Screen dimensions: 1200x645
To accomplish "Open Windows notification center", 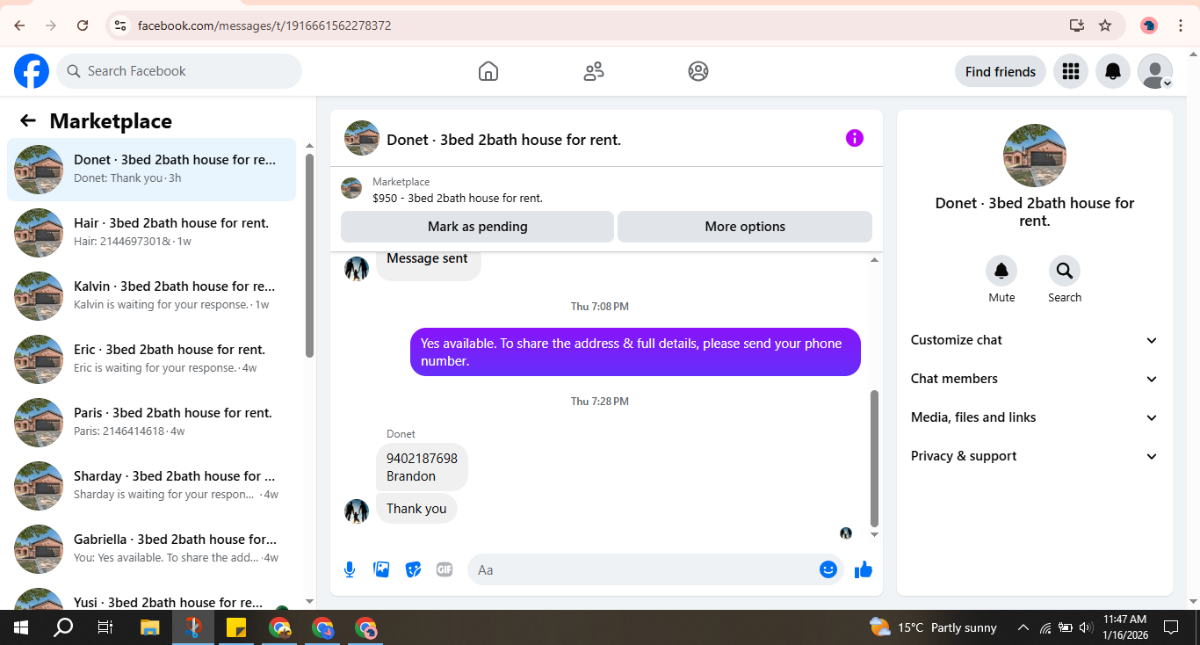I will tap(1171, 627).
